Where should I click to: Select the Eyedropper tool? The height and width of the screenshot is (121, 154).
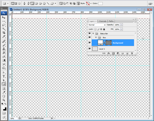tap(4, 92)
